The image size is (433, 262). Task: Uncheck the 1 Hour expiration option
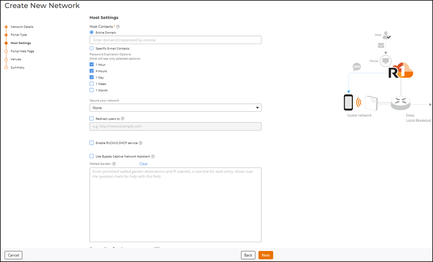click(x=92, y=65)
